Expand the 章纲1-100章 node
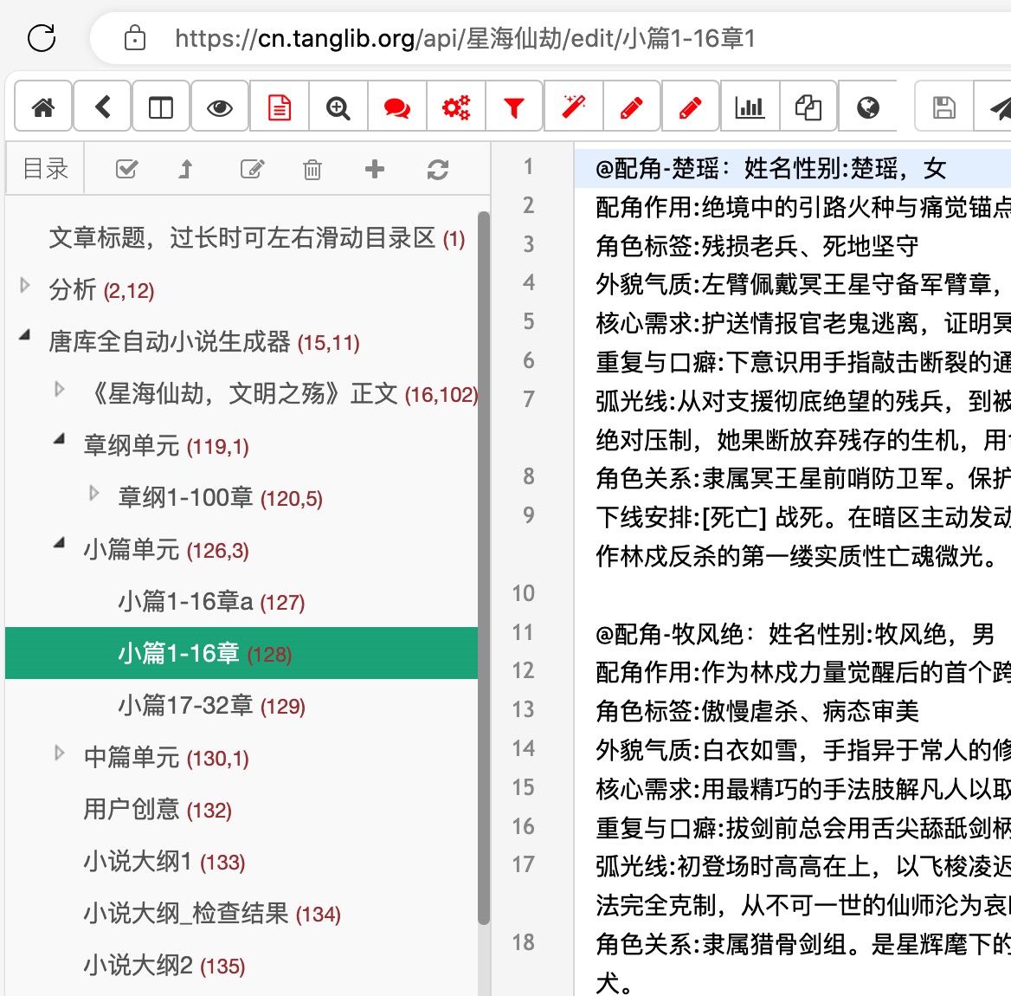Viewport: 1011px width, 996px height. 94,493
